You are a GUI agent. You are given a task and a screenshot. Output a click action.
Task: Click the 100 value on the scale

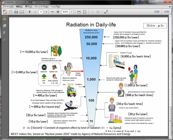pos(91,101)
